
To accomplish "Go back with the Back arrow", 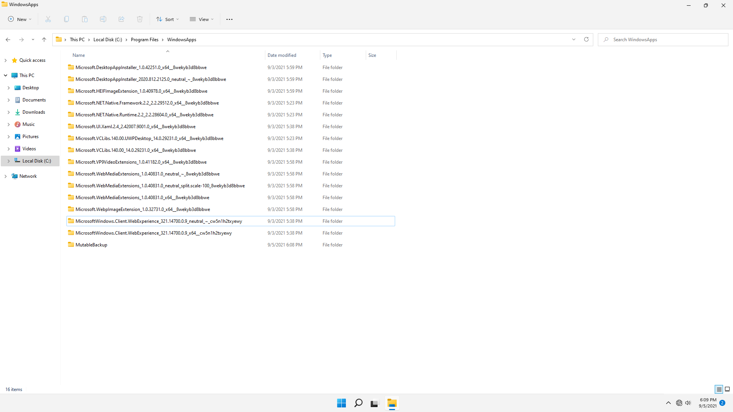I will coord(8,40).
